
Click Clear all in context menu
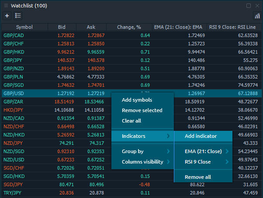(x=131, y=121)
